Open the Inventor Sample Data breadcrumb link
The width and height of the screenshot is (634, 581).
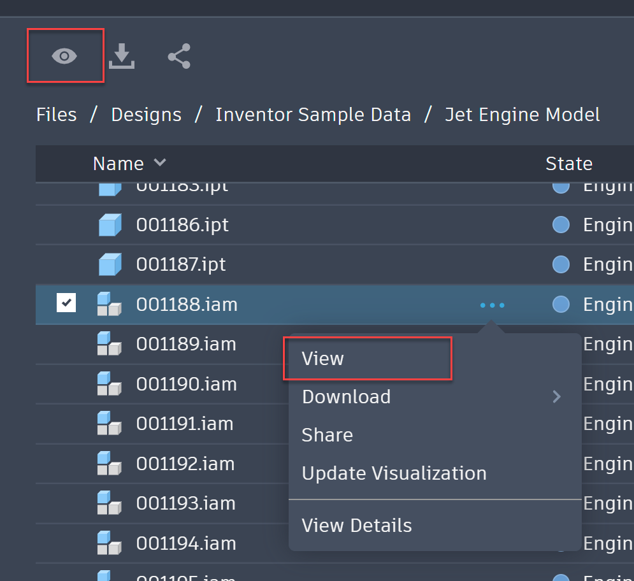click(313, 115)
